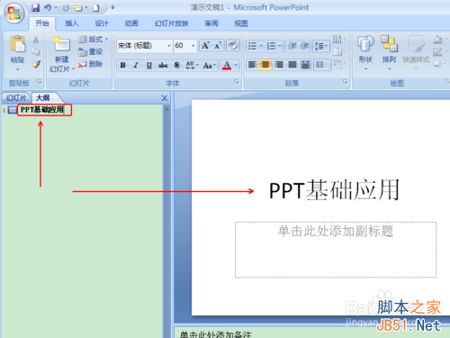The height and width of the screenshot is (338, 450).
Task: Click the Paste clipboard icon
Action: tap(18, 44)
